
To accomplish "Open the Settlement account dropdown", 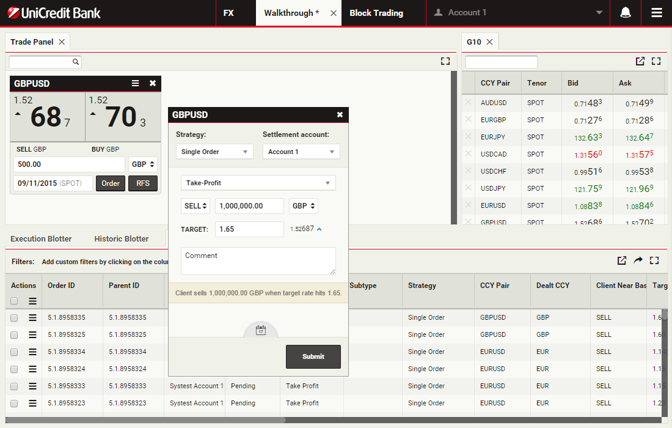I will (x=301, y=152).
